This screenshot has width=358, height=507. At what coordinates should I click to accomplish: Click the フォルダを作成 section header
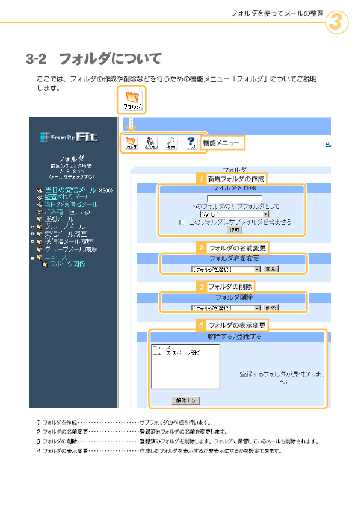tap(235, 189)
